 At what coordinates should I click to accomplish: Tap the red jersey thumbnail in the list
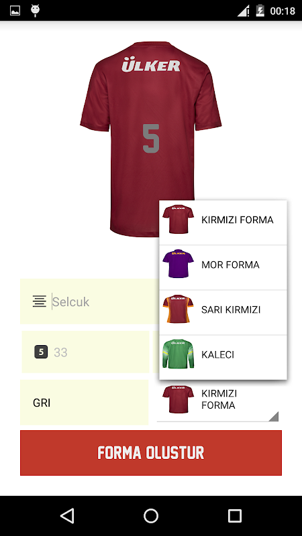point(178,219)
